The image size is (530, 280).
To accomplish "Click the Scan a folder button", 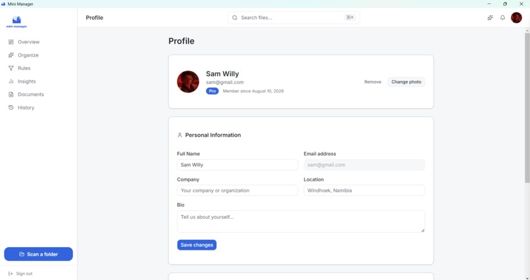I will [x=39, y=254].
